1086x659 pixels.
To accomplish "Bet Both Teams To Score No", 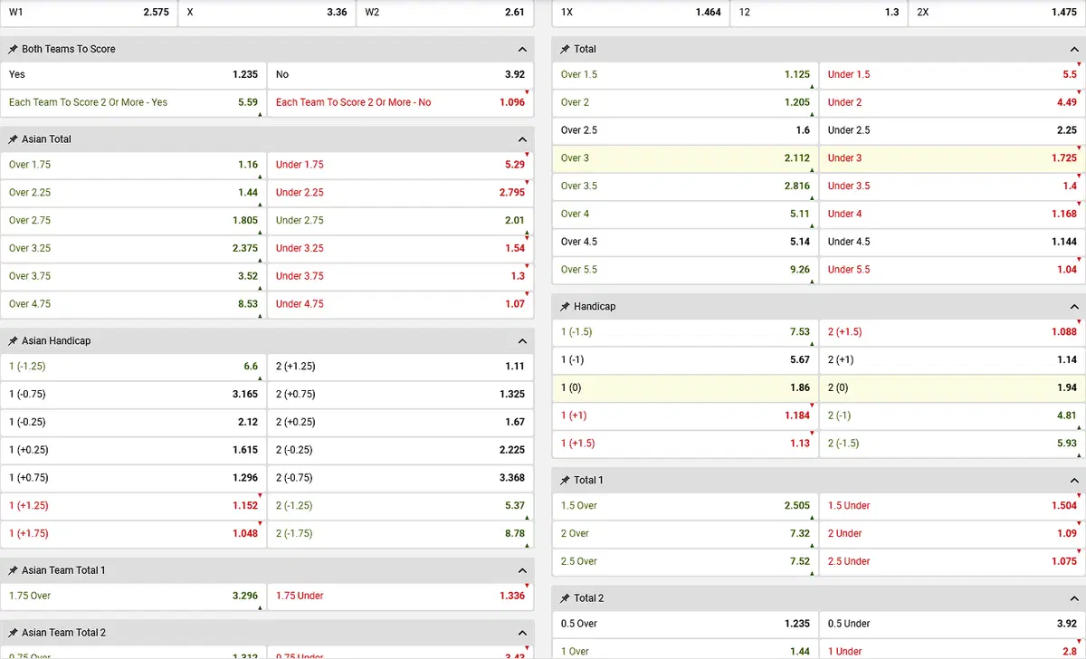I will click(401, 75).
